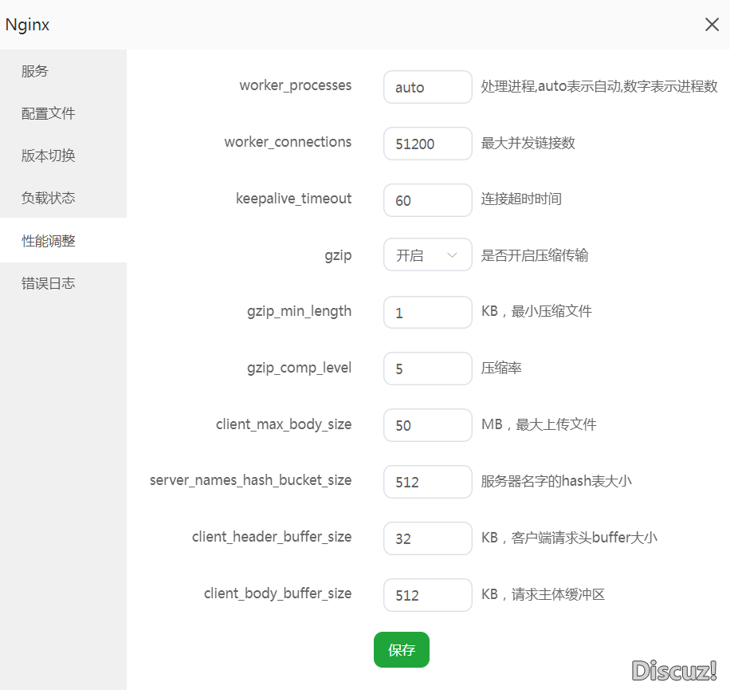Select the 性能调整 sidebar tab

48,240
